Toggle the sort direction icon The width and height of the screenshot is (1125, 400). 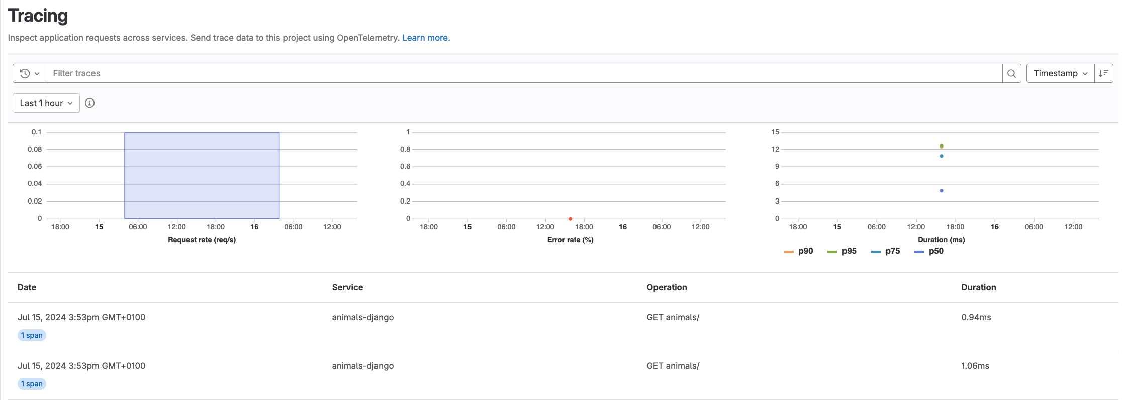click(x=1103, y=73)
